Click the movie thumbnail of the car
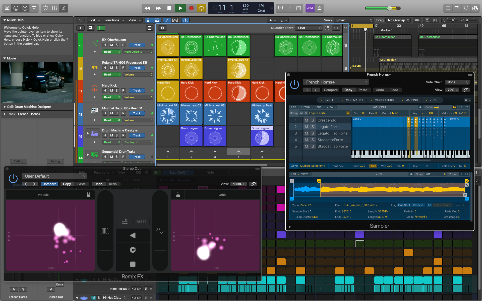 pyautogui.click(x=37, y=83)
